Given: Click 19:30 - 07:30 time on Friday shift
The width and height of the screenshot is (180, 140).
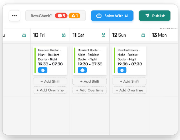Looking at the screenshot, I should [x=51, y=64].
